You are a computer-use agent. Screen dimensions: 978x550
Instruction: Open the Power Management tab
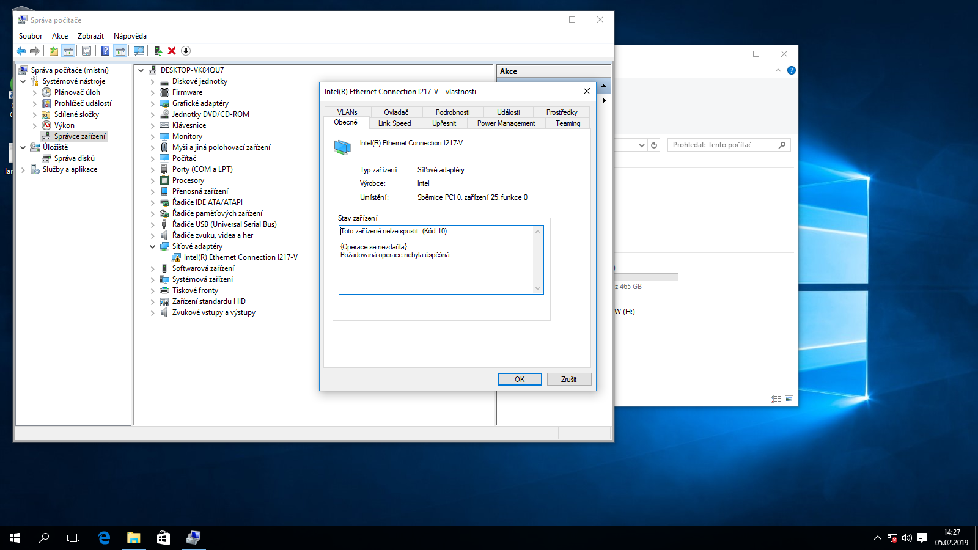[x=506, y=123]
